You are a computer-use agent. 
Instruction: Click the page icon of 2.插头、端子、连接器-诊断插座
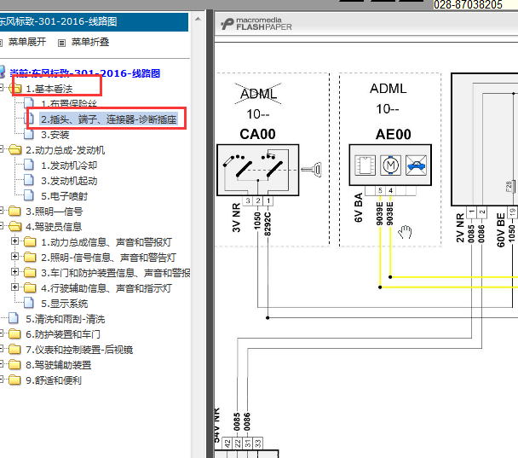(29, 119)
